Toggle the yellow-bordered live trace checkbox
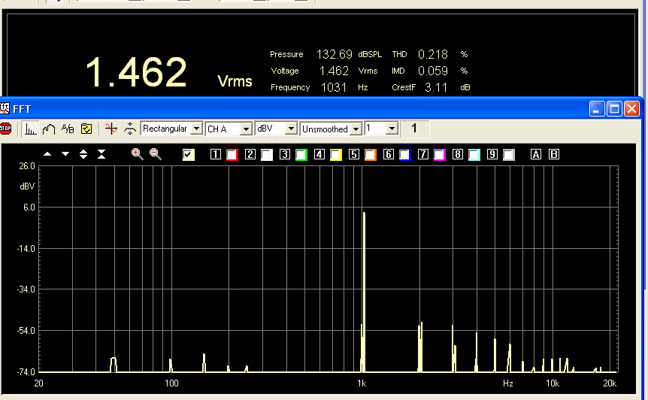The width and height of the screenshot is (648, 400). [x=189, y=154]
